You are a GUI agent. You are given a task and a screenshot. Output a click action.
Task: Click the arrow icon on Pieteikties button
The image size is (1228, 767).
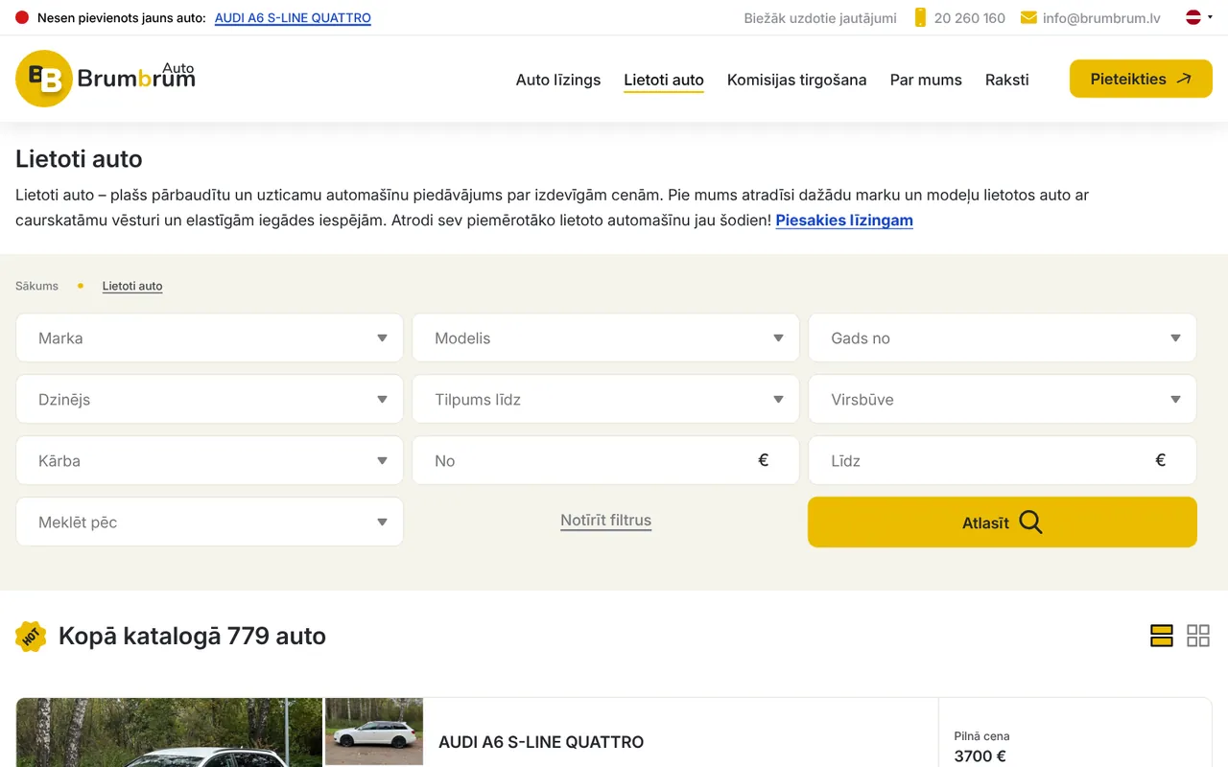(x=1183, y=79)
